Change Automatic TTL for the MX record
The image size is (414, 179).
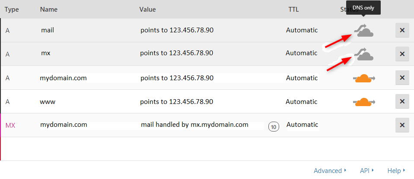[x=302, y=125]
